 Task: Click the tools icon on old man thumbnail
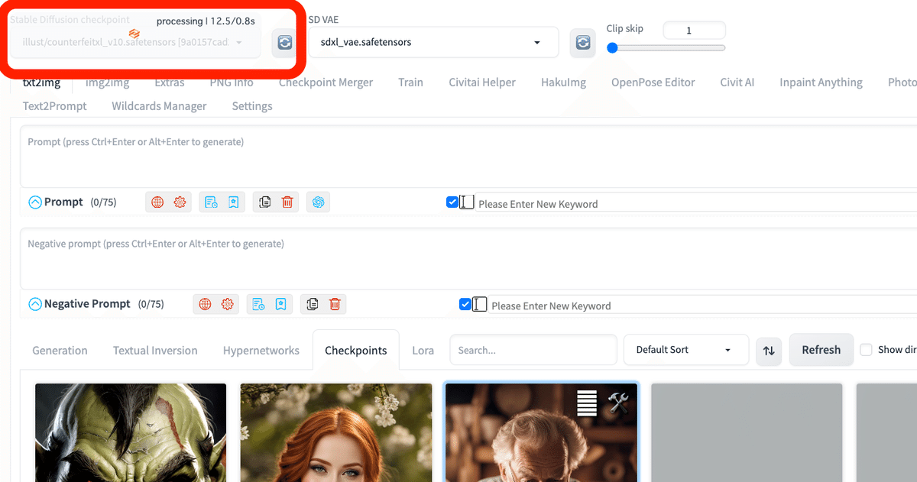click(617, 402)
